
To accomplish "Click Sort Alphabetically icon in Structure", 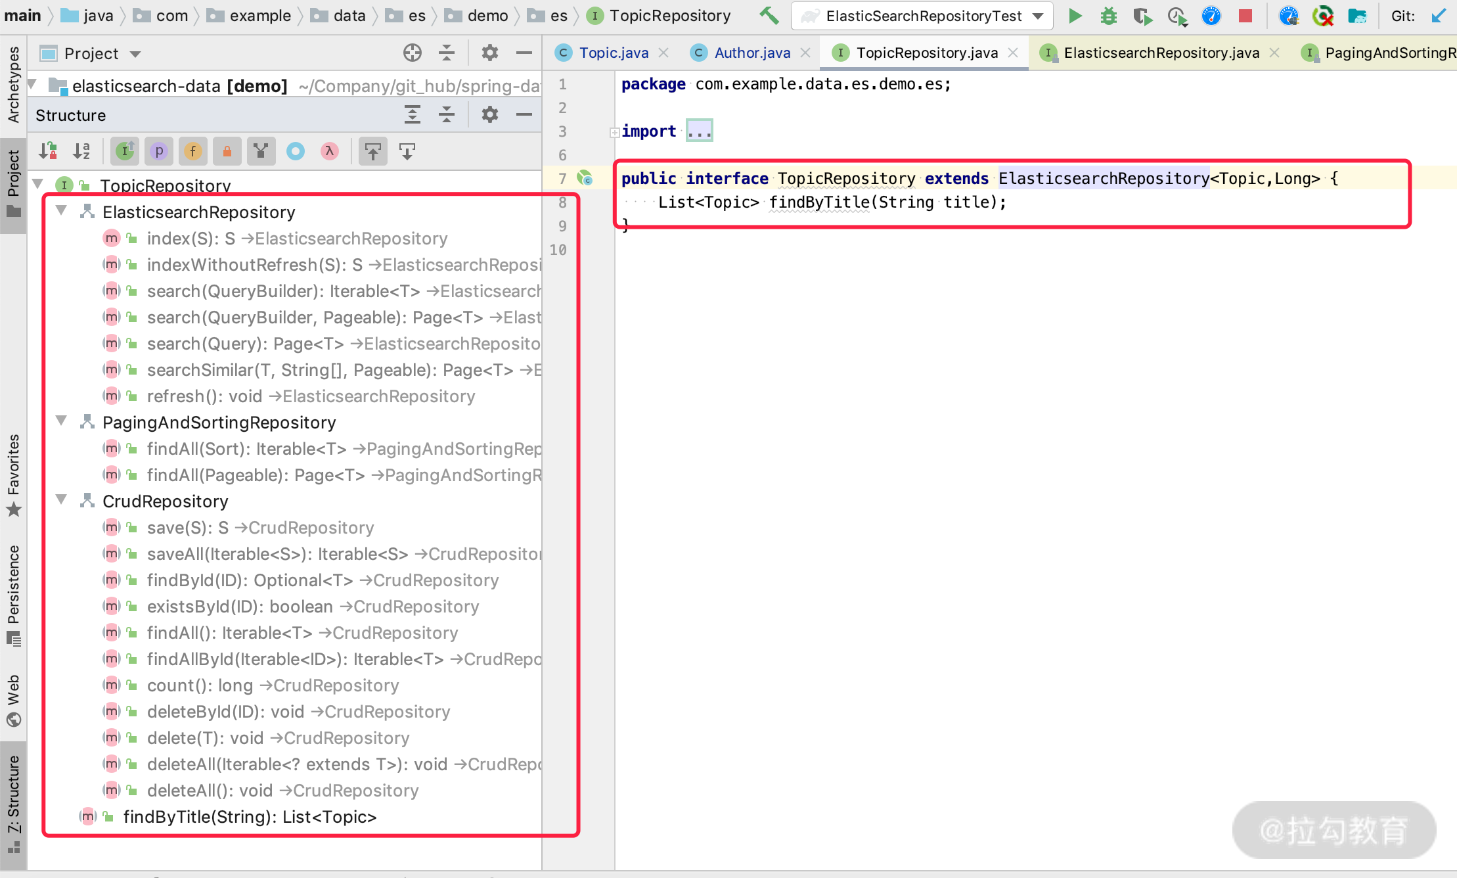I will [82, 152].
